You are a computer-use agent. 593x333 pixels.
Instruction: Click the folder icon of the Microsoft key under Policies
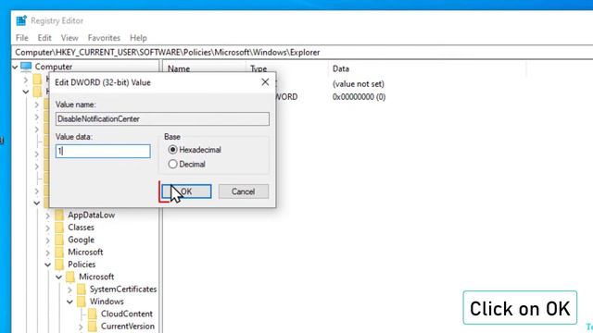pos(70,277)
